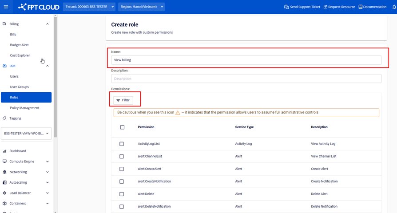Click the Documentation book icon

coord(360,7)
